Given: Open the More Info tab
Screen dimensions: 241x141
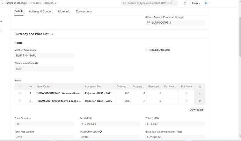Looking at the screenshot, I should tap(64, 11).
